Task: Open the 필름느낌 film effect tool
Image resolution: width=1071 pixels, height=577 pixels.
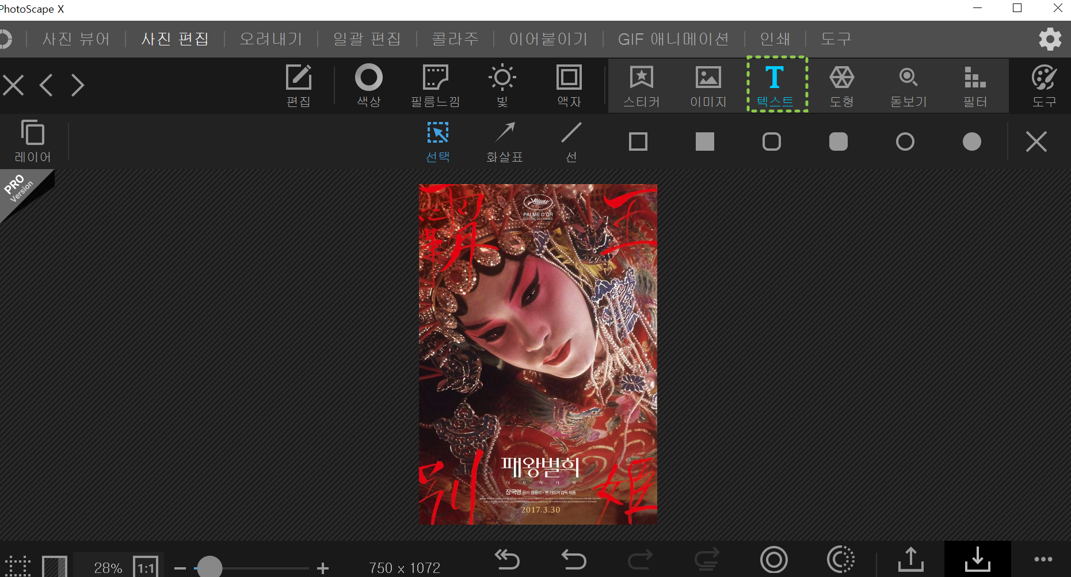Action: pyautogui.click(x=436, y=85)
